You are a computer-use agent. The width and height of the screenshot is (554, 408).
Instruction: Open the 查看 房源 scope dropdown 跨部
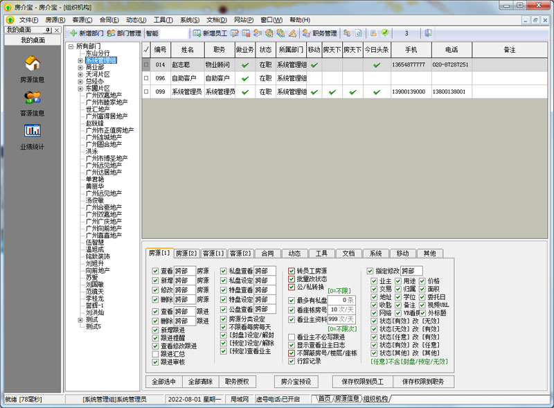[185, 271]
